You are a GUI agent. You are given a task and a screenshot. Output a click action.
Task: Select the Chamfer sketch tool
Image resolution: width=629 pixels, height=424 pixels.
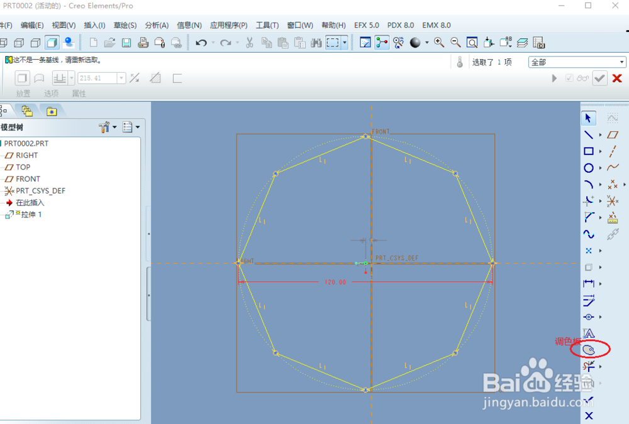pos(589,217)
